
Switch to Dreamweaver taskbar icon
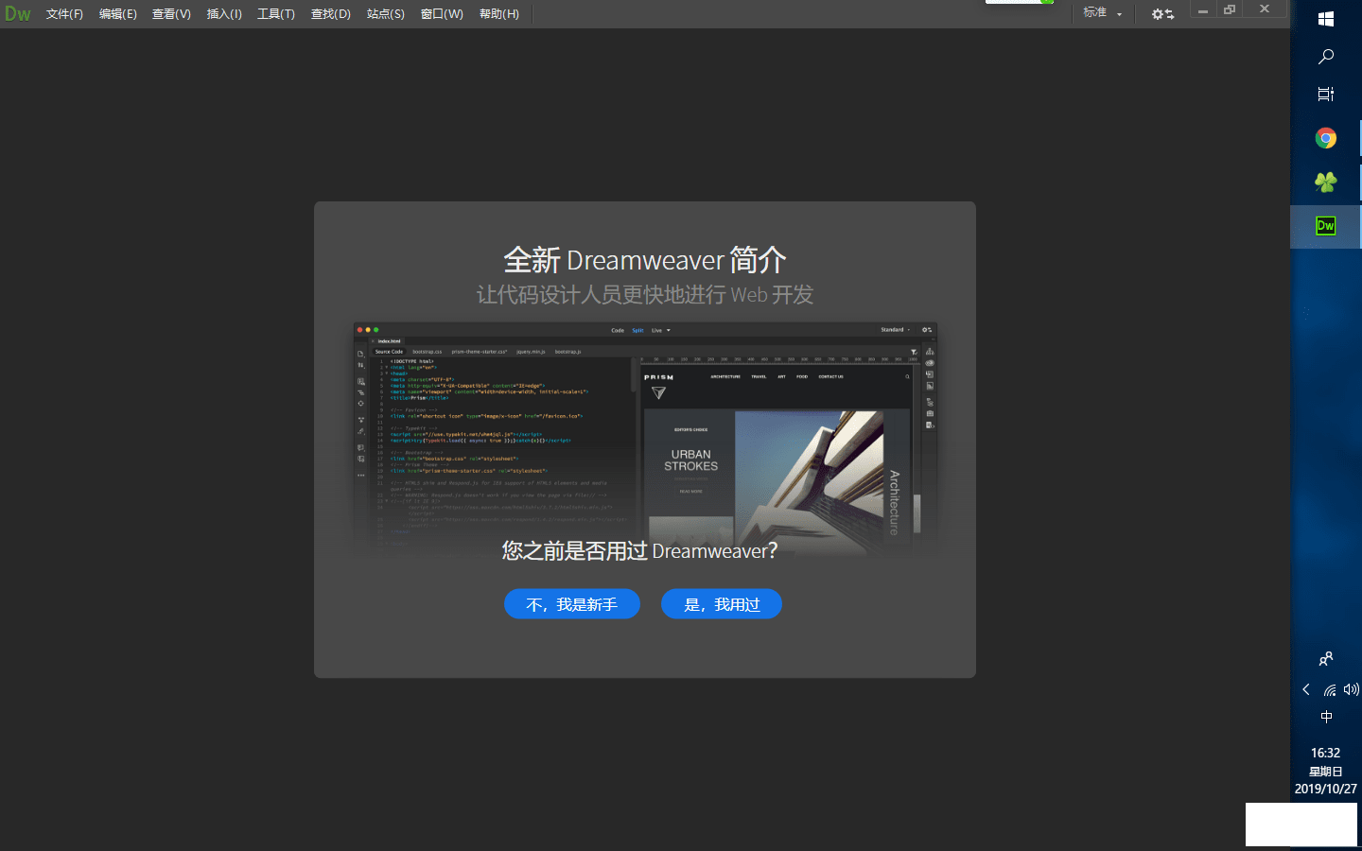coord(1326,226)
